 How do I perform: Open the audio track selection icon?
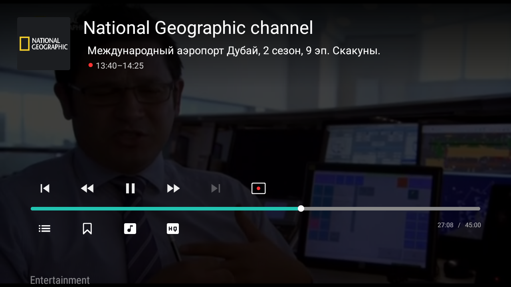coord(130,228)
